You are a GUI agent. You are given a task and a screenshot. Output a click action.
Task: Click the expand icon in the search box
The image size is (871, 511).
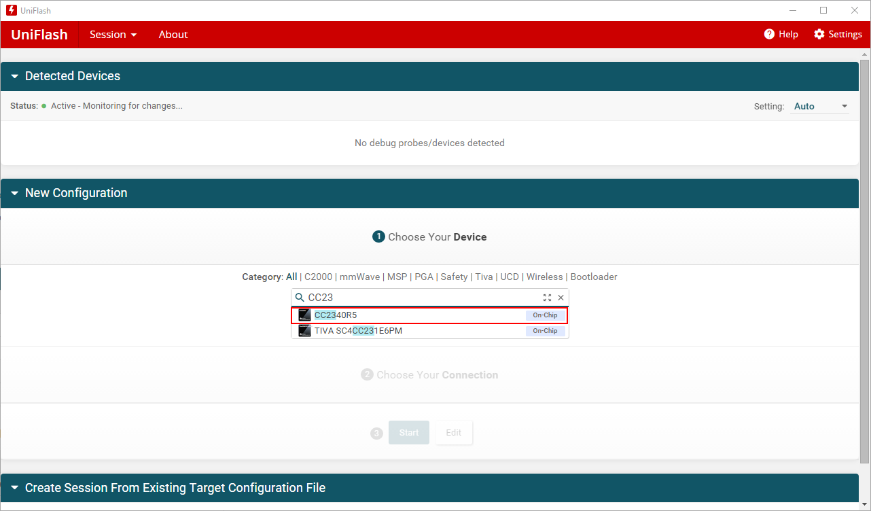coord(547,298)
